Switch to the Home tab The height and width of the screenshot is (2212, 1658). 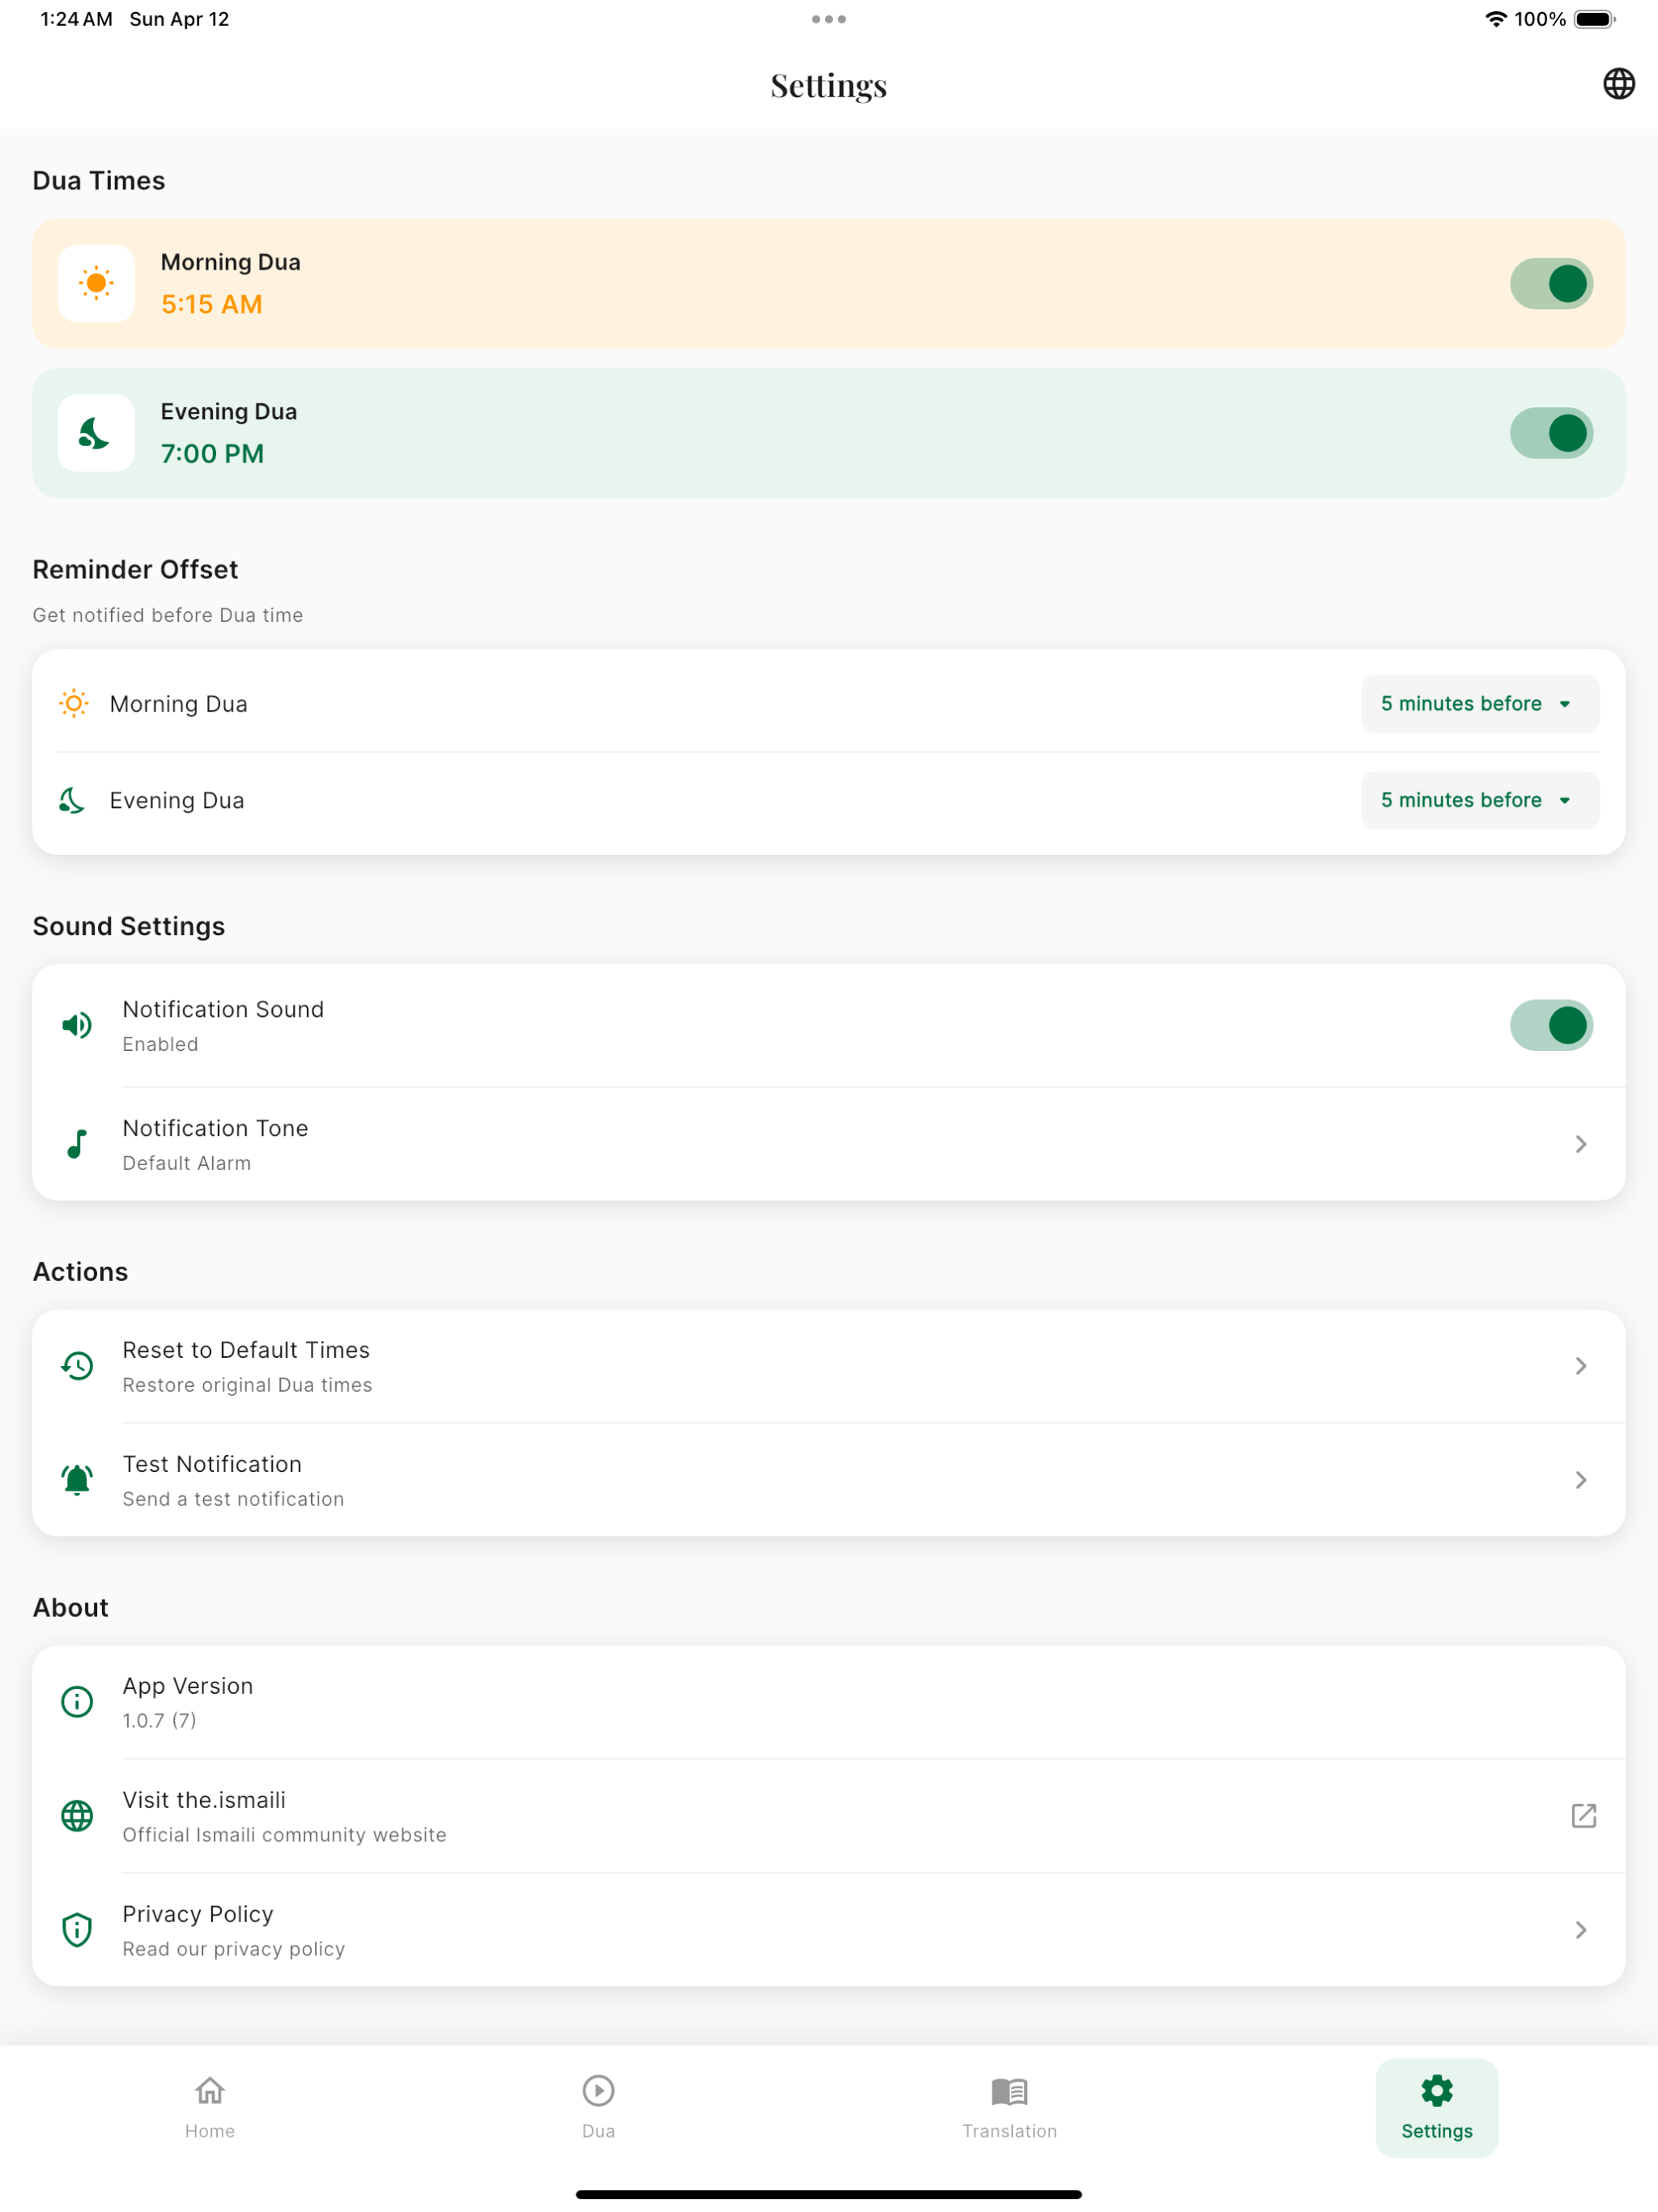[210, 2107]
